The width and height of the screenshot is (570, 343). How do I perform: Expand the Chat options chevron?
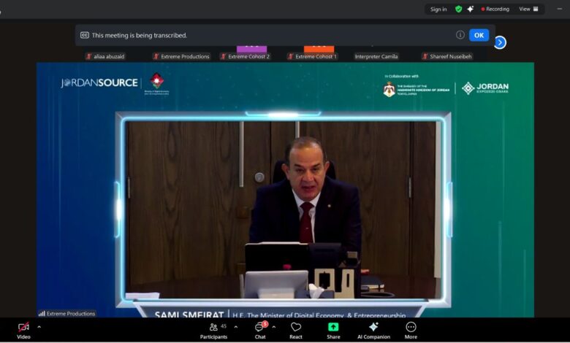point(274,327)
